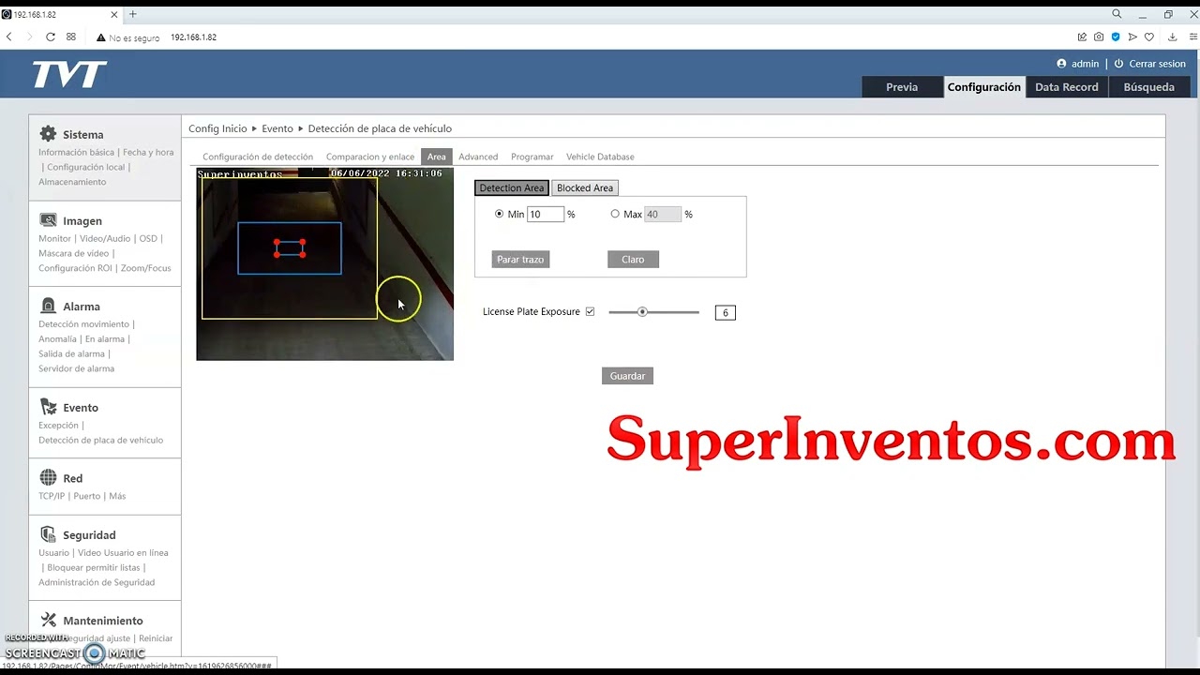This screenshot has height=675, width=1200.
Task: Open Fecha y hora link
Action: point(148,152)
